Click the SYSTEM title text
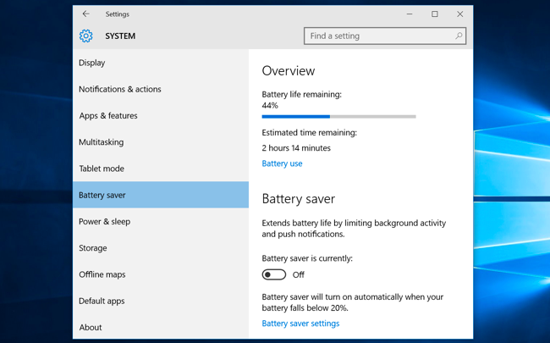Viewport: 550px width, 343px height. (120, 36)
